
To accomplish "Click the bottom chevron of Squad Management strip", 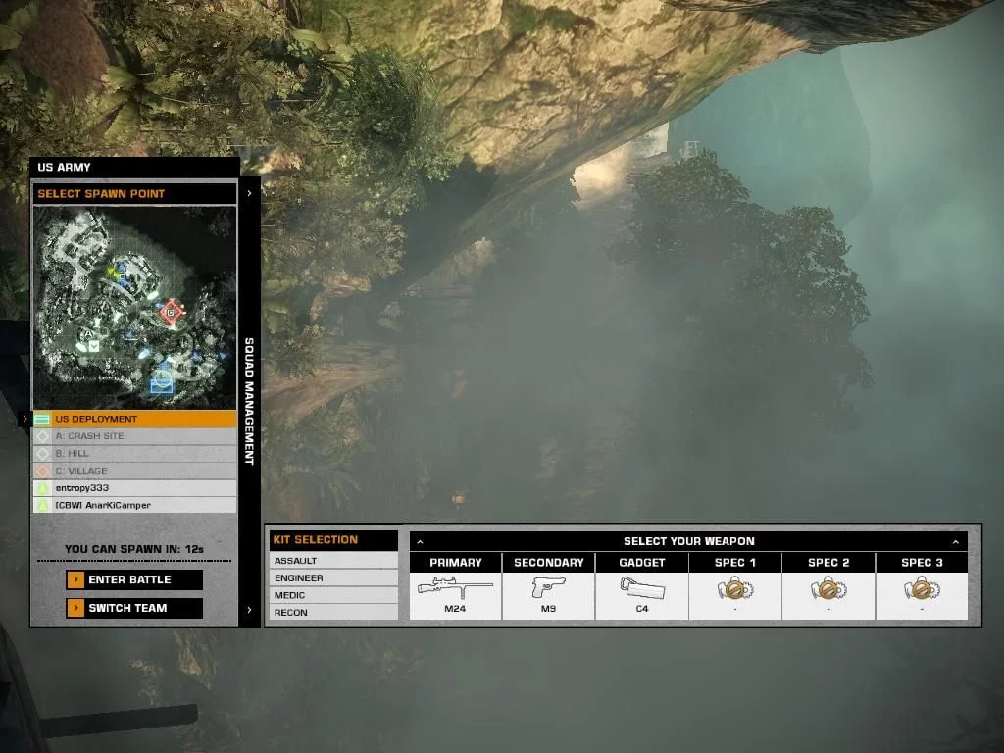I will pyautogui.click(x=249, y=610).
